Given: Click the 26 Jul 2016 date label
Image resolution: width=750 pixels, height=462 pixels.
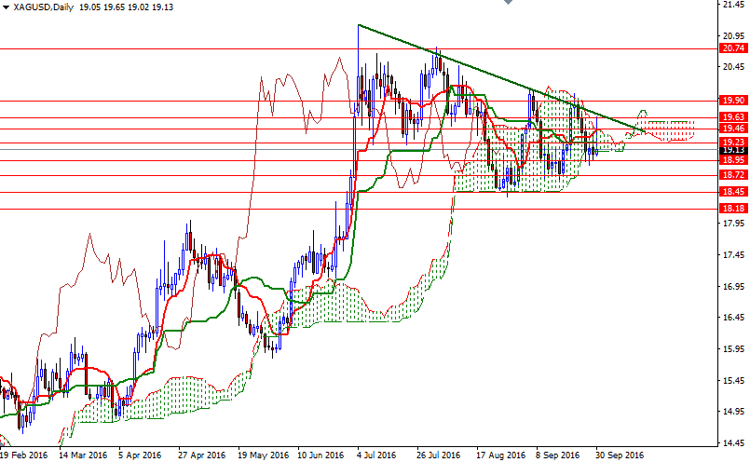Looking at the screenshot, I should (x=438, y=455).
